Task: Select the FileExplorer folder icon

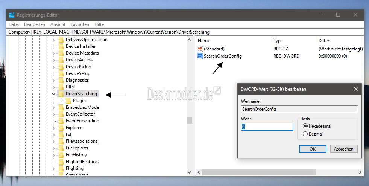Action: click(x=61, y=148)
